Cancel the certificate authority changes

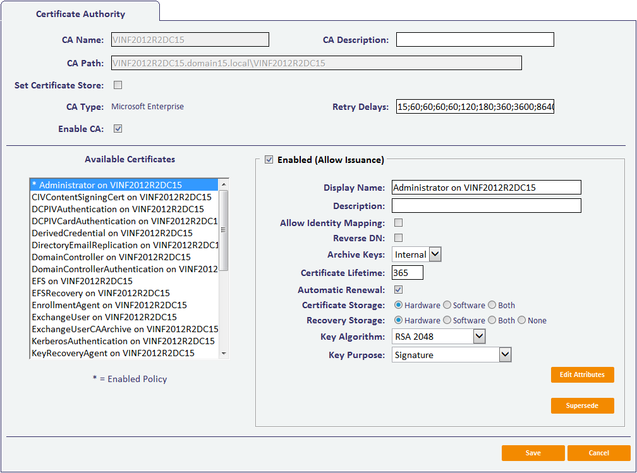(598, 453)
